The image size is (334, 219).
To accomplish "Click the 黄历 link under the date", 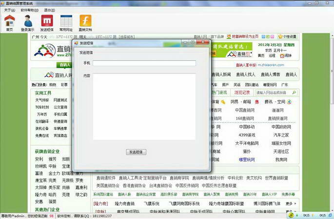I will click(261, 55).
